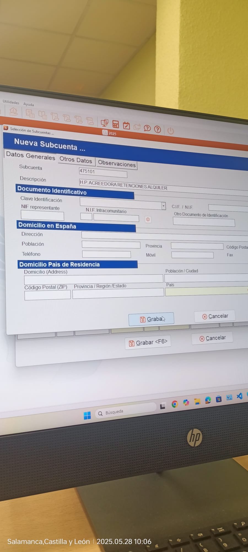Click the Windows Start button
The width and height of the screenshot is (248, 552).
pos(87,415)
